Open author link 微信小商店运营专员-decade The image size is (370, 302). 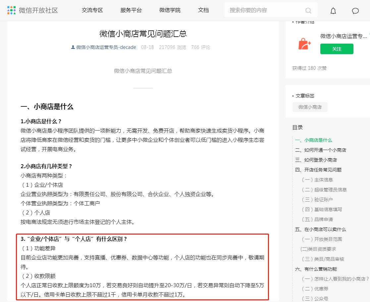pos(106,47)
